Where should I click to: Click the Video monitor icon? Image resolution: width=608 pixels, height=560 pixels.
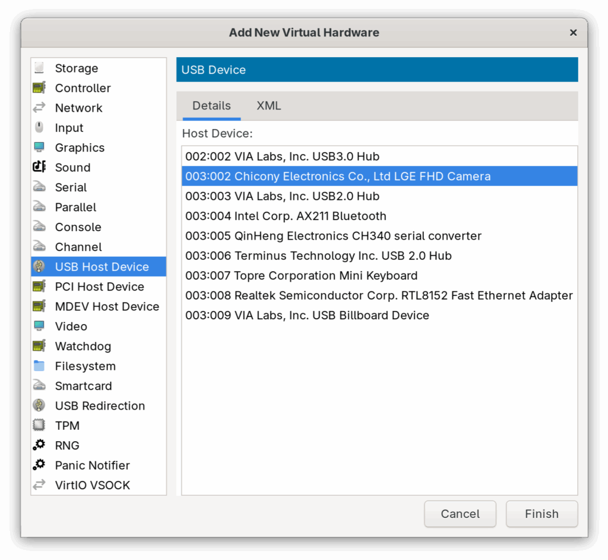click(x=39, y=326)
